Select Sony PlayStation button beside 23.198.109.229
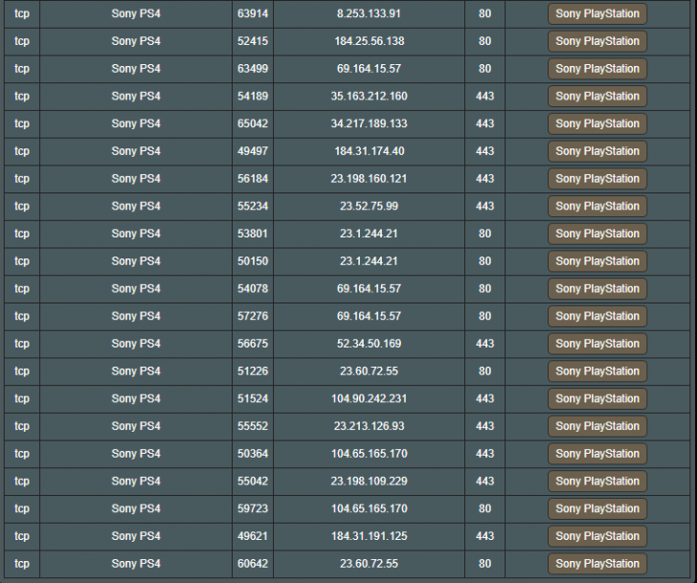 click(x=597, y=482)
